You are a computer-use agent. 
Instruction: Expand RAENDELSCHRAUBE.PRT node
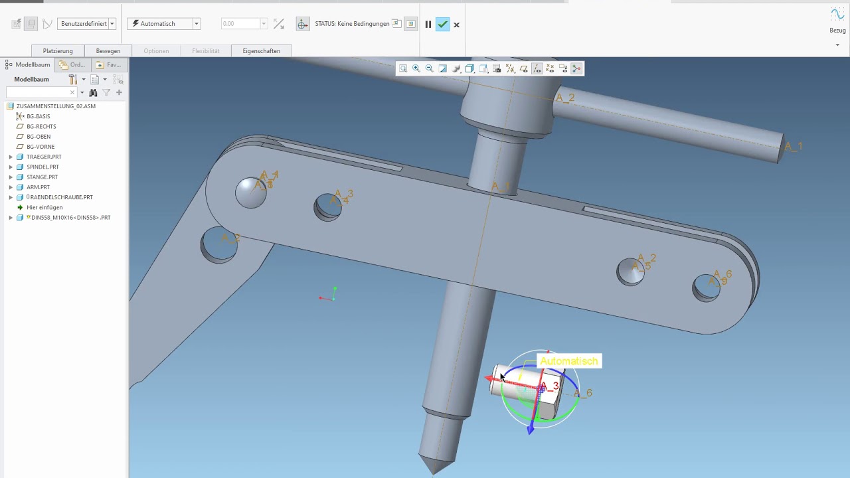pos(11,197)
